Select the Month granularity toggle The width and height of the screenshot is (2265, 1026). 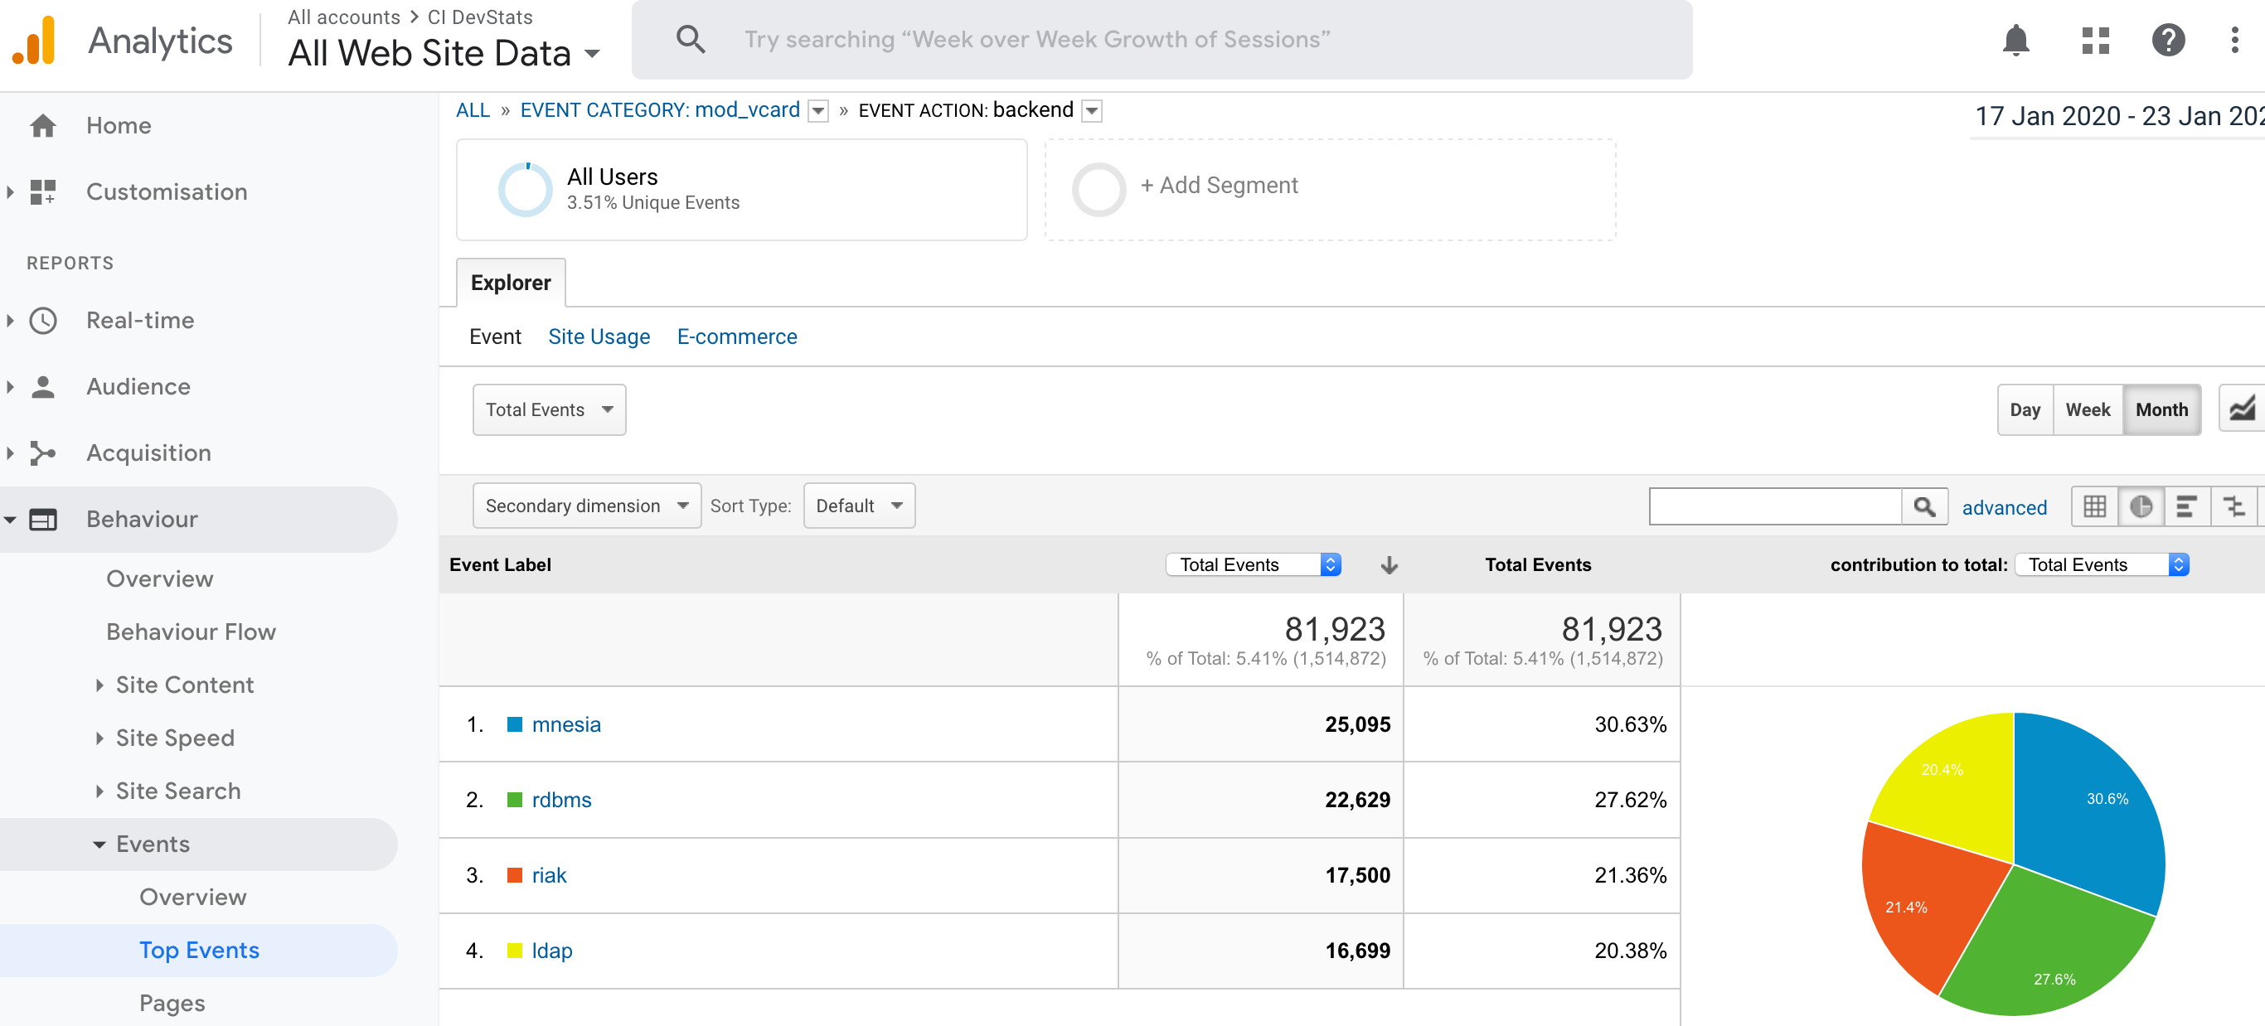point(2162,409)
